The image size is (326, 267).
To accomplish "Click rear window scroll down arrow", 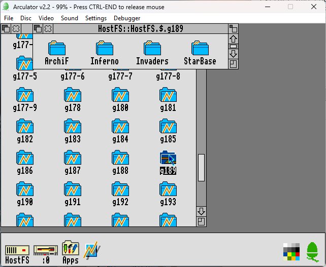I will click(201, 211).
